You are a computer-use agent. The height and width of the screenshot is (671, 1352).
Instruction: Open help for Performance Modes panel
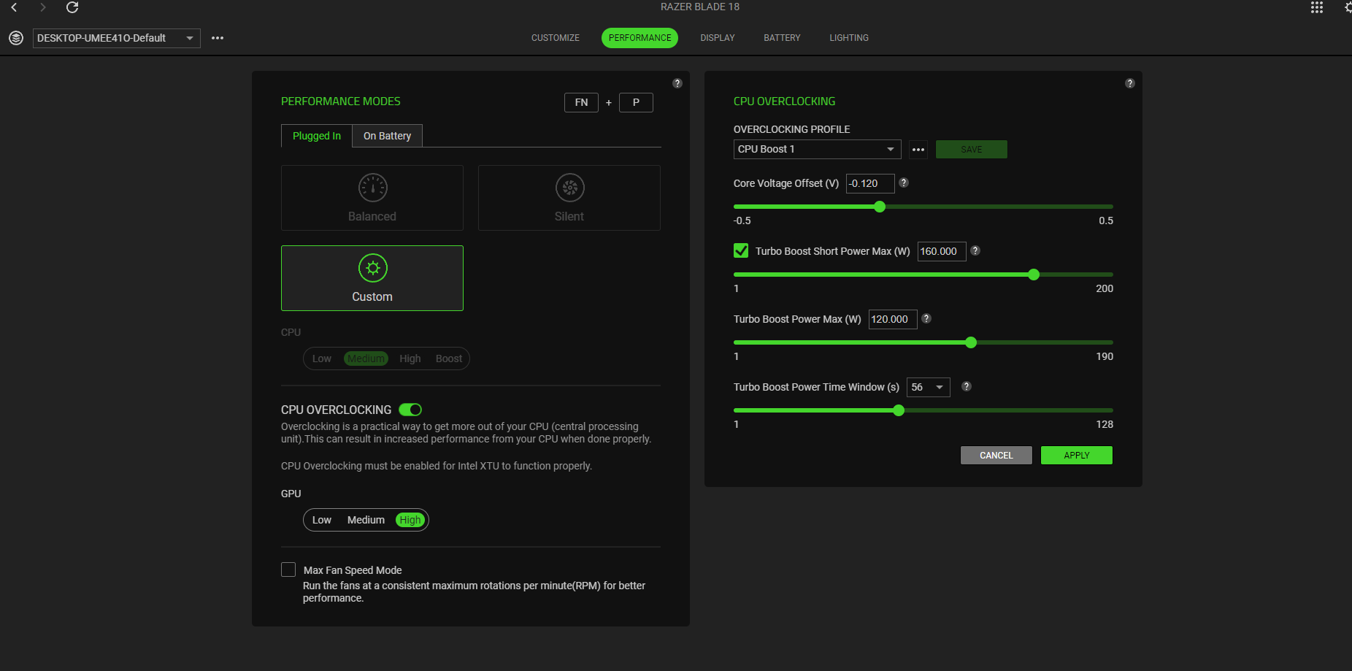[677, 83]
